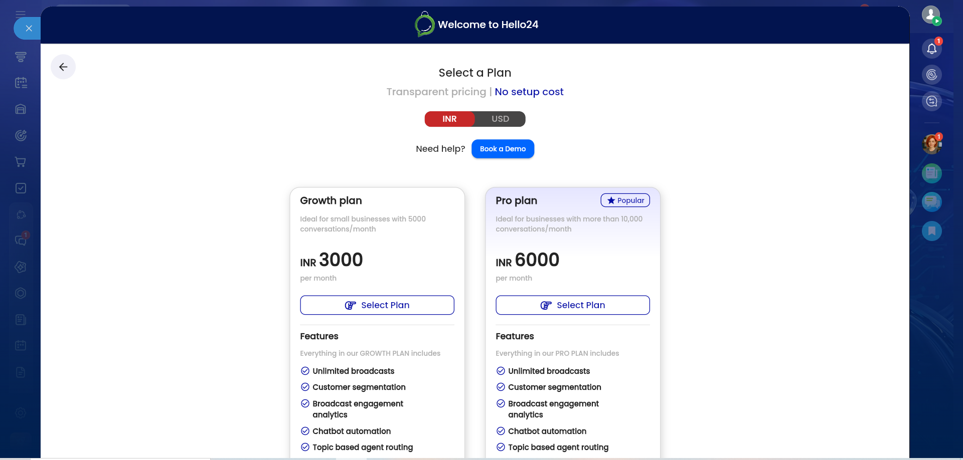Click the "Select a Plan" heading

[x=475, y=73]
